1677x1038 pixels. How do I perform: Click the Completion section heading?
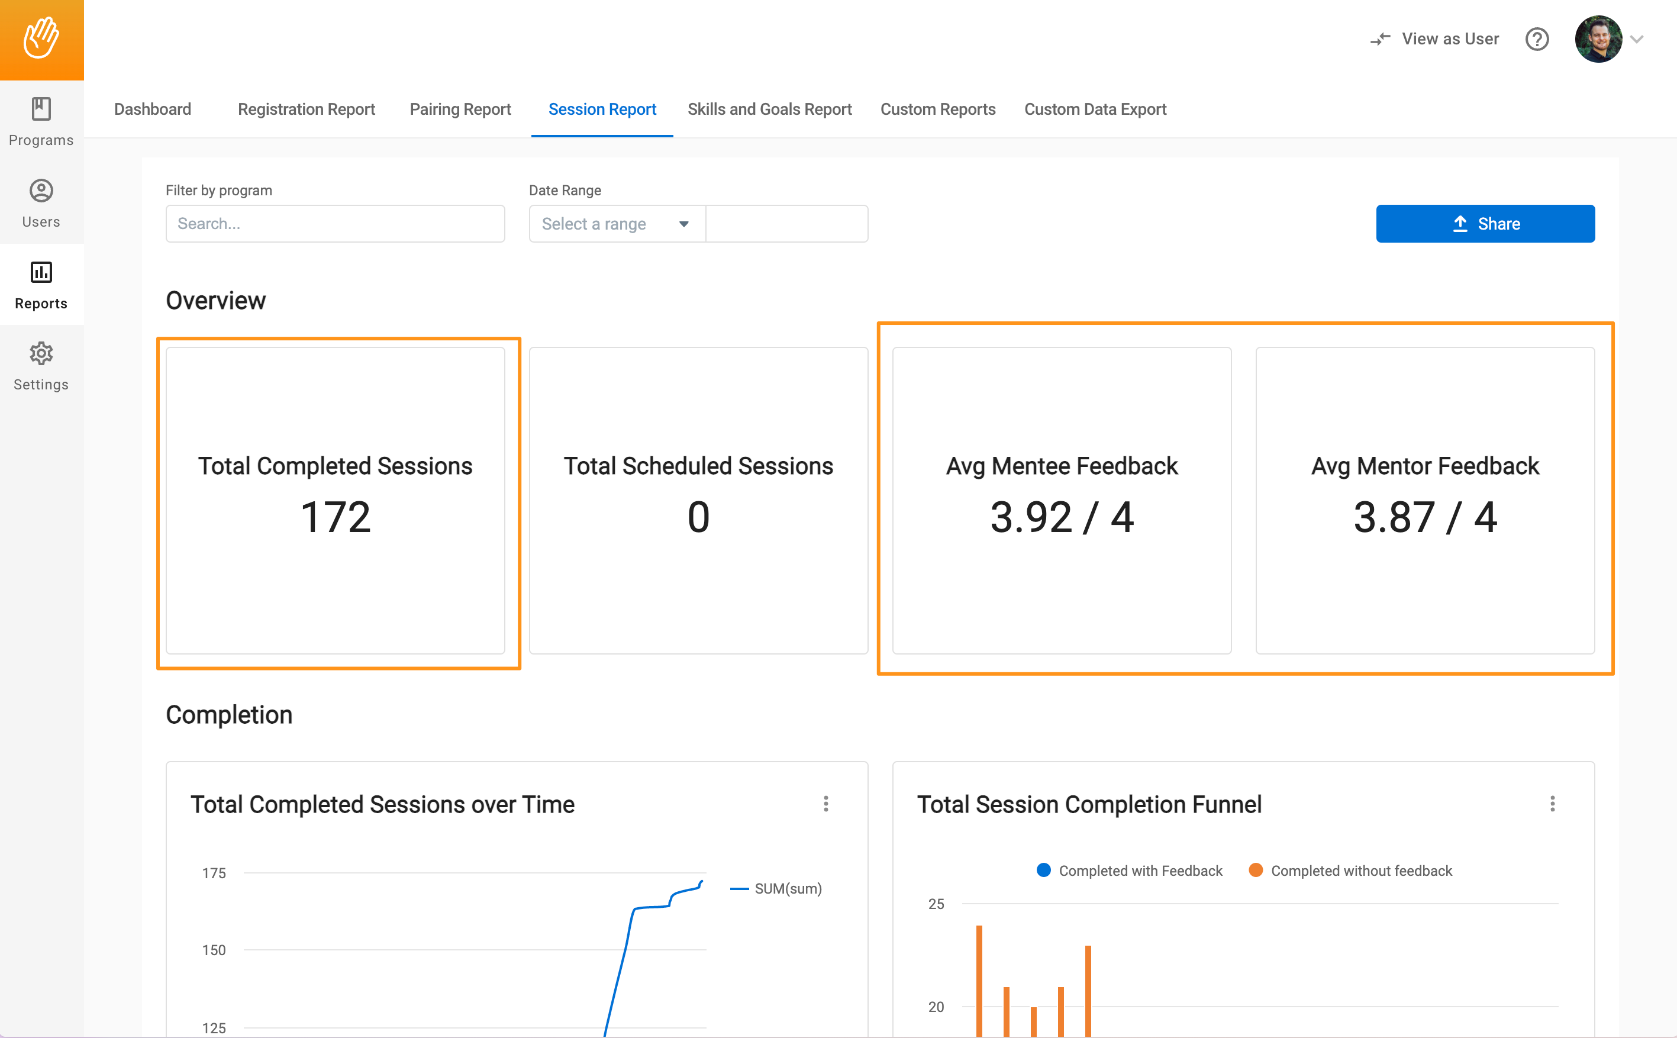click(x=228, y=715)
